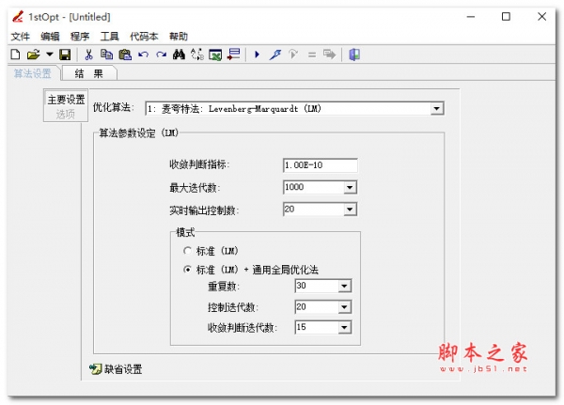Click the insert-row icon with red arrow
The image size is (564, 405).
click(234, 55)
